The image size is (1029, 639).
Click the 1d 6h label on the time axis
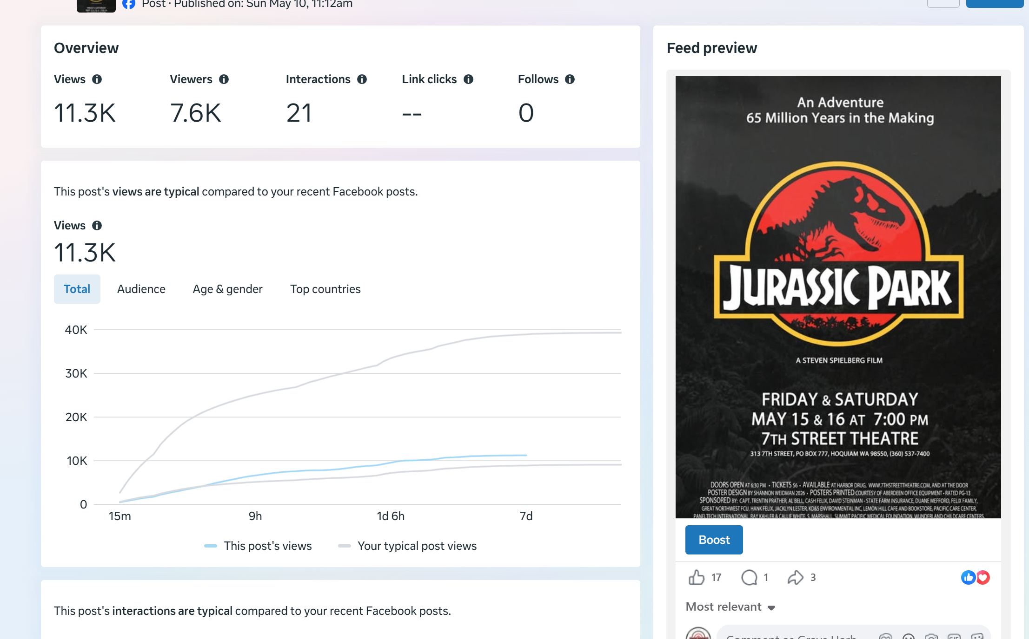(x=391, y=516)
